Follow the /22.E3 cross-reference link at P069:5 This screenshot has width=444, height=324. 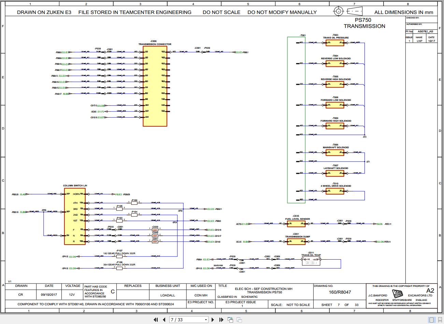(65, 52)
